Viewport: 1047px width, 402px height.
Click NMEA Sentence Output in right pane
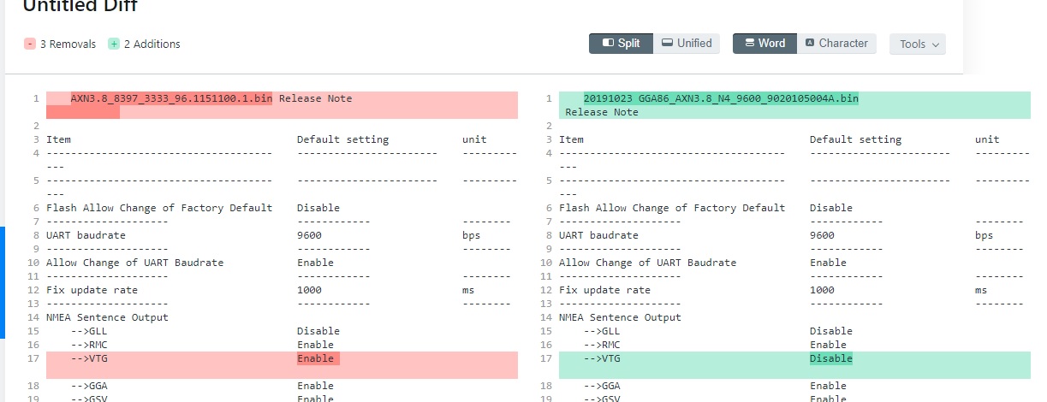pyautogui.click(x=620, y=317)
